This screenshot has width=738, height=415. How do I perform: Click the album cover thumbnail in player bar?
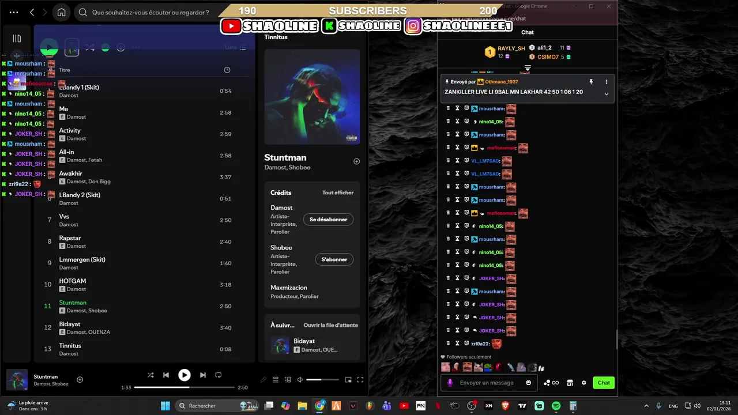(x=17, y=380)
